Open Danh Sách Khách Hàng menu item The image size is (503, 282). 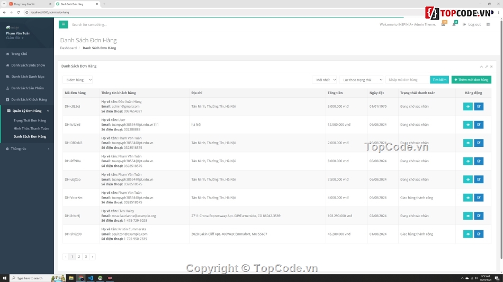click(27, 100)
